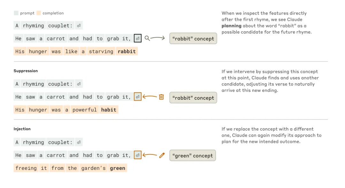Click the Suppression section heading
The width and height of the screenshot is (345, 188).
[x=26, y=71]
